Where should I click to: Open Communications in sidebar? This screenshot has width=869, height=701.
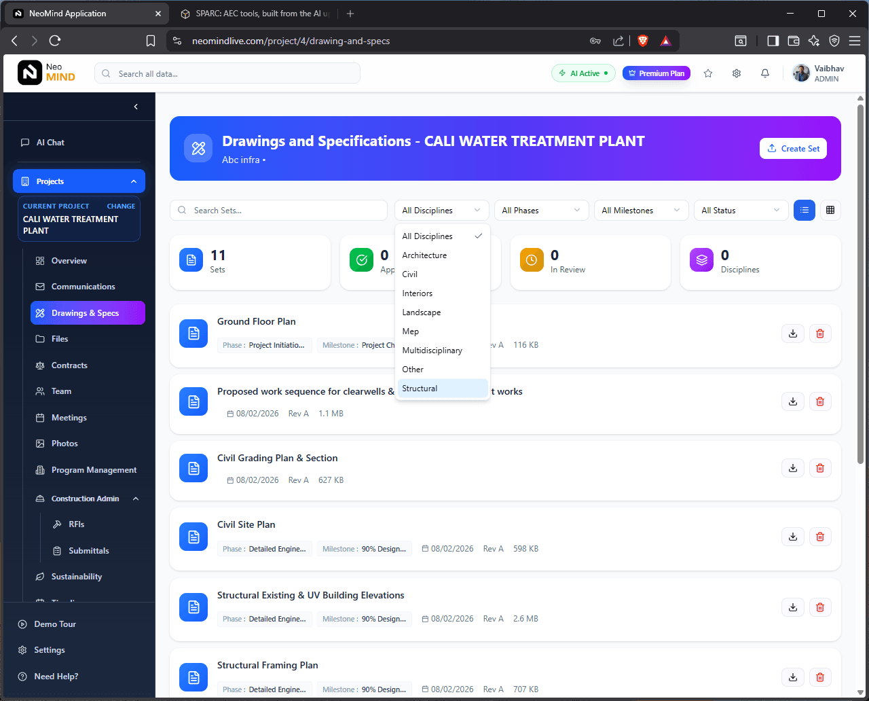tap(88, 287)
